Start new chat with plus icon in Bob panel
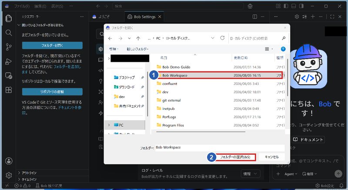The image size is (348, 190). [x=313, y=17]
